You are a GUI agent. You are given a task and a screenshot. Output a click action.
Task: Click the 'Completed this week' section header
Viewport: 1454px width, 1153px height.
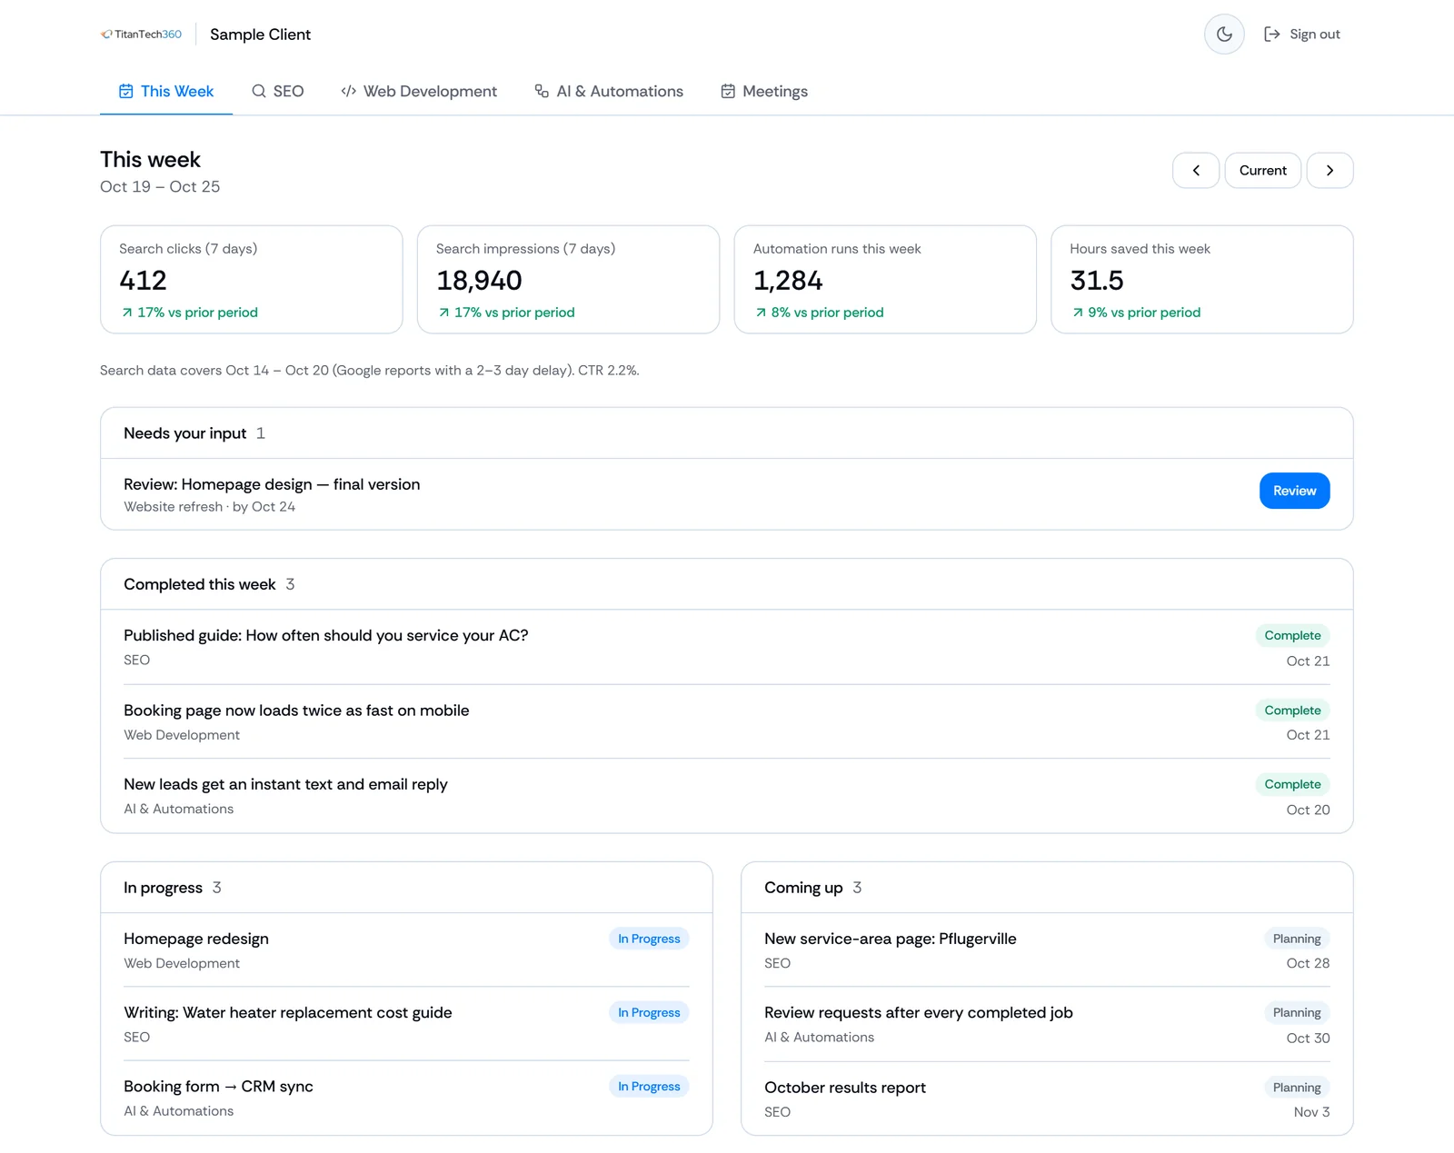(727, 584)
